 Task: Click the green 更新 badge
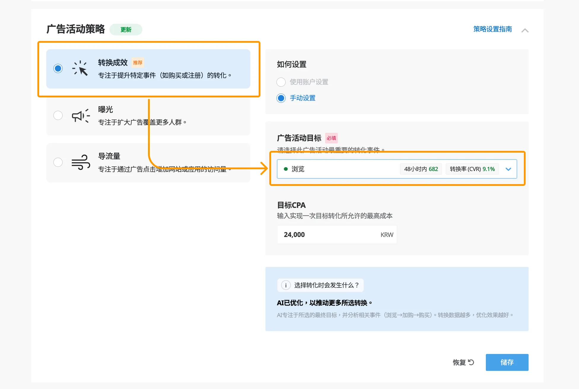(x=126, y=30)
